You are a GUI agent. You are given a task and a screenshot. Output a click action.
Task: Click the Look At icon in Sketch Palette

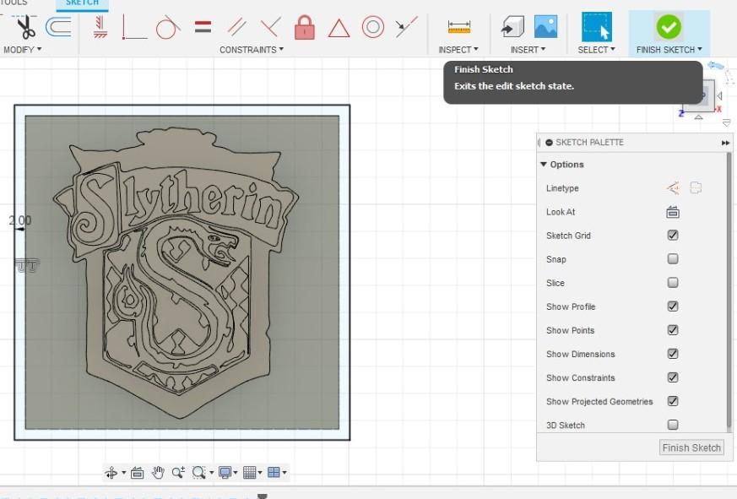[673, 212]
